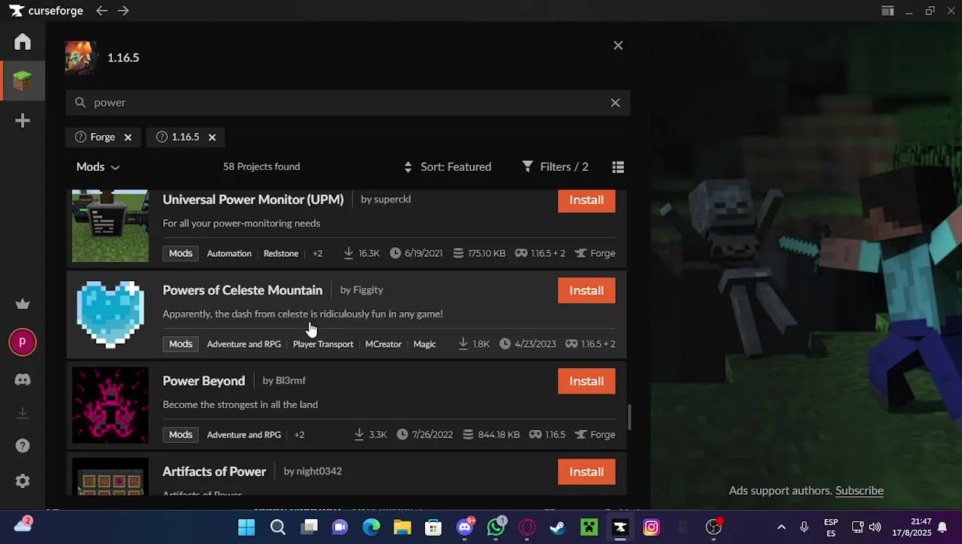Click '58 Projects found' text
962x544 pixels.
[261, 167]
